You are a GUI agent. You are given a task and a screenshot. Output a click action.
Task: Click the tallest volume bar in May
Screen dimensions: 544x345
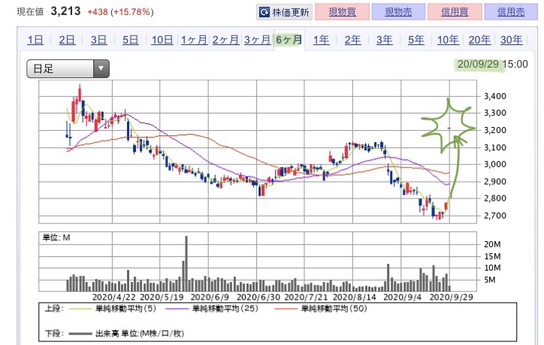tap(186, 263)
